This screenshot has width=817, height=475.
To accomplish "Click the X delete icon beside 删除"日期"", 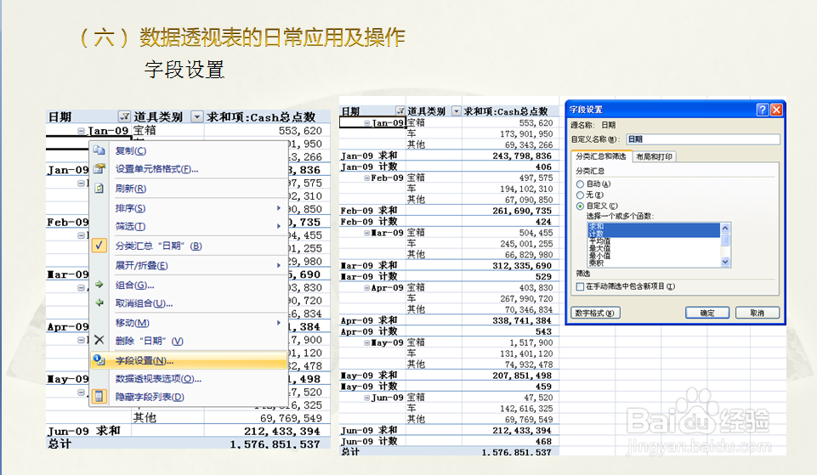I will click(x=99, y=340).
